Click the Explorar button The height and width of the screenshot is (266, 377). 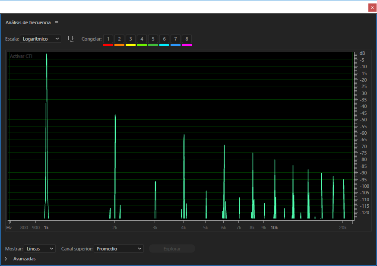172,249
